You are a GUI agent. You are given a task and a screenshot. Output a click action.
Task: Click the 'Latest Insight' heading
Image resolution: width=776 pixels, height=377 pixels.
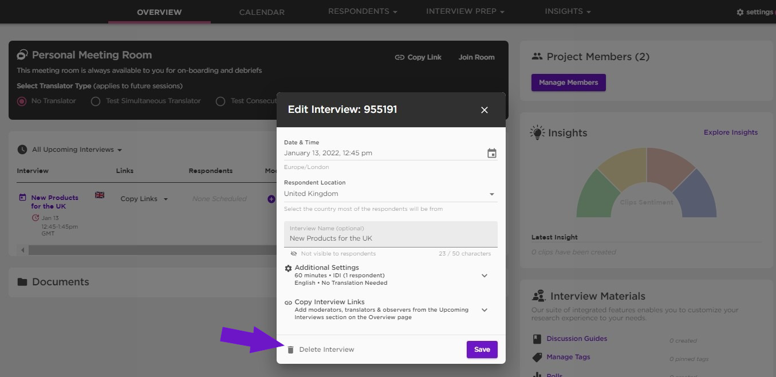pos(554,237)
